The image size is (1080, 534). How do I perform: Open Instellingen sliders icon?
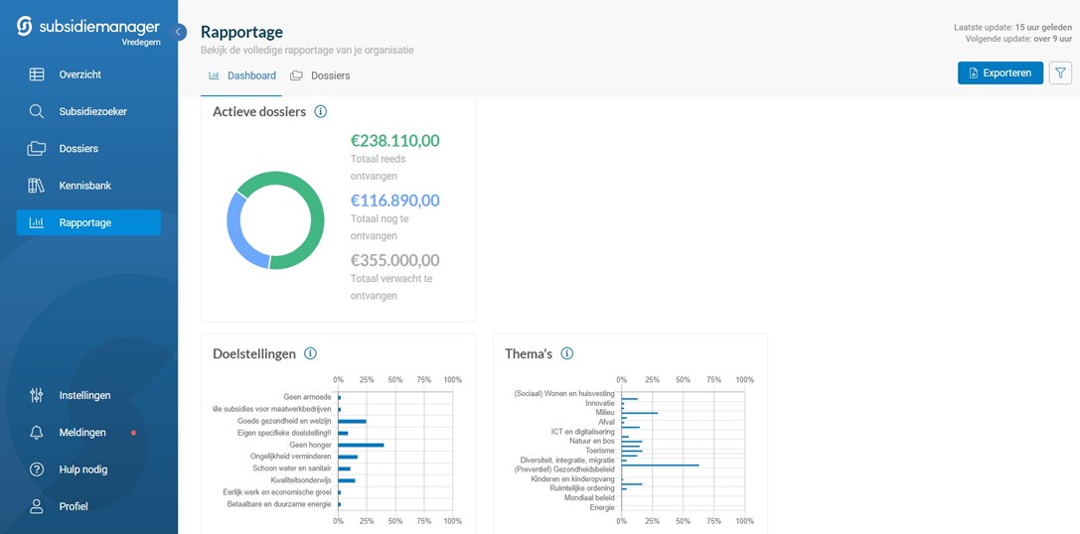point(37,395)
